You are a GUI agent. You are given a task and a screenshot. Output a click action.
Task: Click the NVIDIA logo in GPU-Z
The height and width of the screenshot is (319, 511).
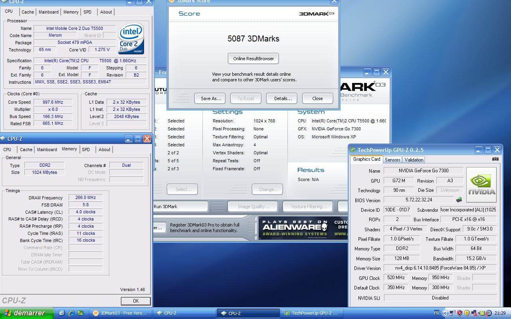[481, 185]
